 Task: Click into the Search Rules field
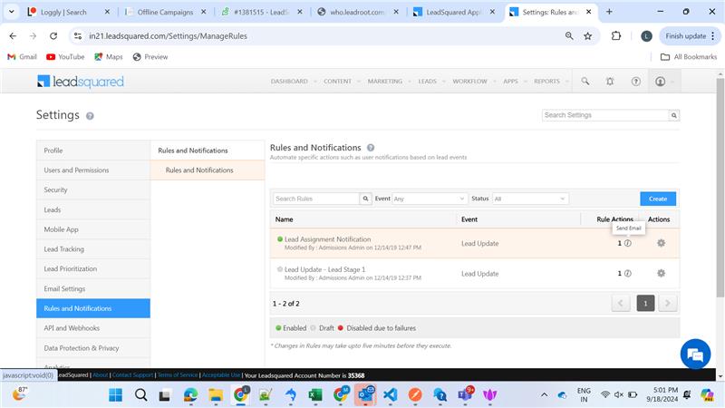coord(316,199)
